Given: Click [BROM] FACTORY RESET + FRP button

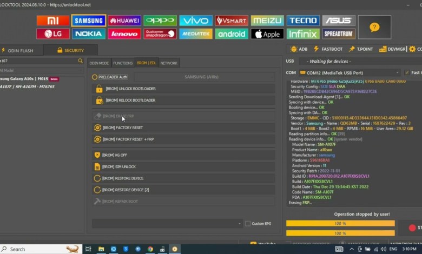Looking at the screenshot, I should click(x=183, y=139).
